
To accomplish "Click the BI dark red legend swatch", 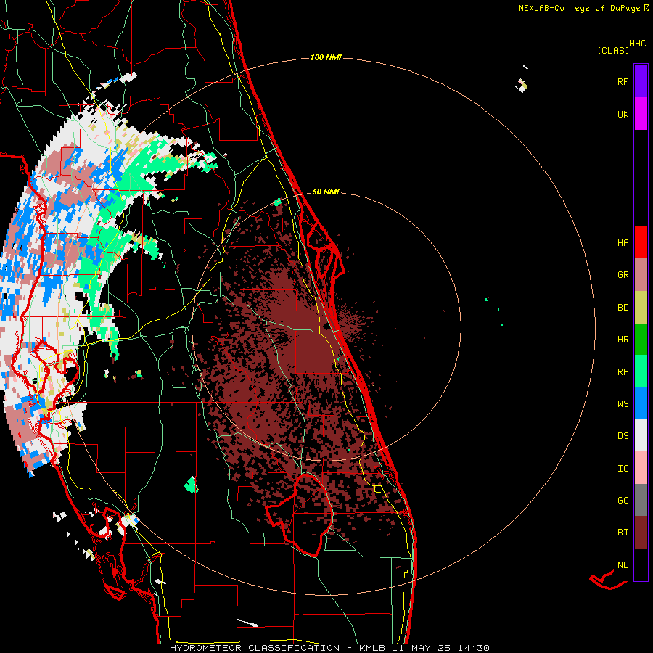I will coord(641,533).
